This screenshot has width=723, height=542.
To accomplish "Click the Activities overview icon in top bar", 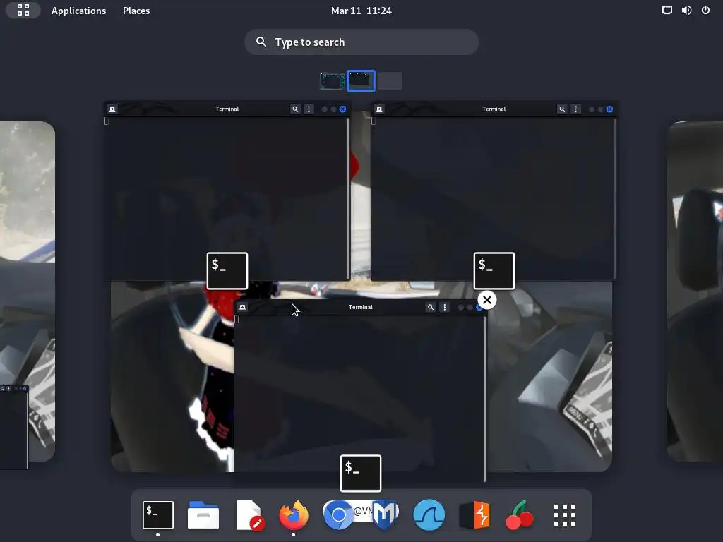I will [x=23, y=10].
